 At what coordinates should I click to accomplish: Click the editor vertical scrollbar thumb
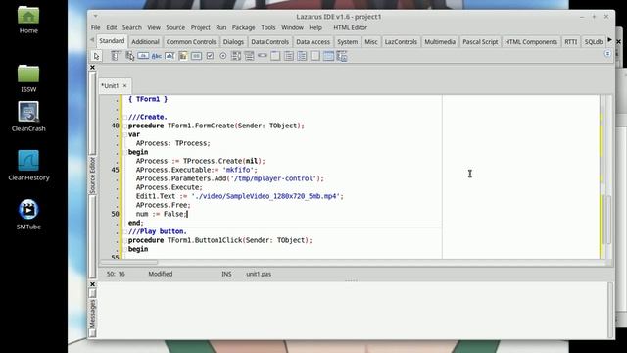[608, 220]
